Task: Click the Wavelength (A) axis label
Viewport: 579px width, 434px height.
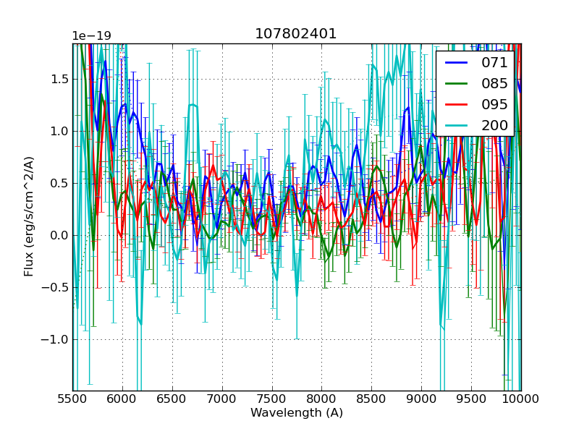Action: [297, 413]
